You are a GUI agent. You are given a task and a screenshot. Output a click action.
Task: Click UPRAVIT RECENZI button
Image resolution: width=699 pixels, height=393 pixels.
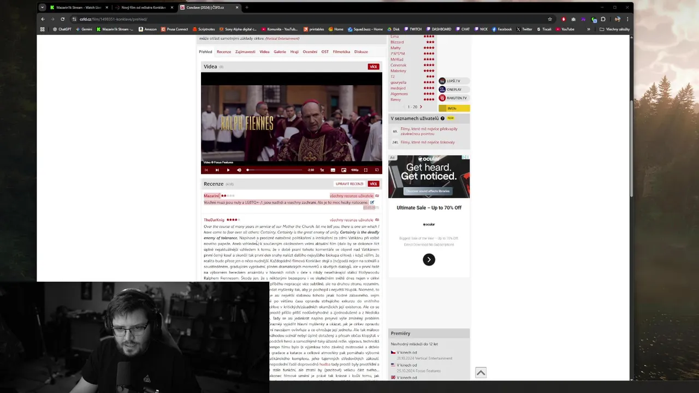(x=349, y=184)
